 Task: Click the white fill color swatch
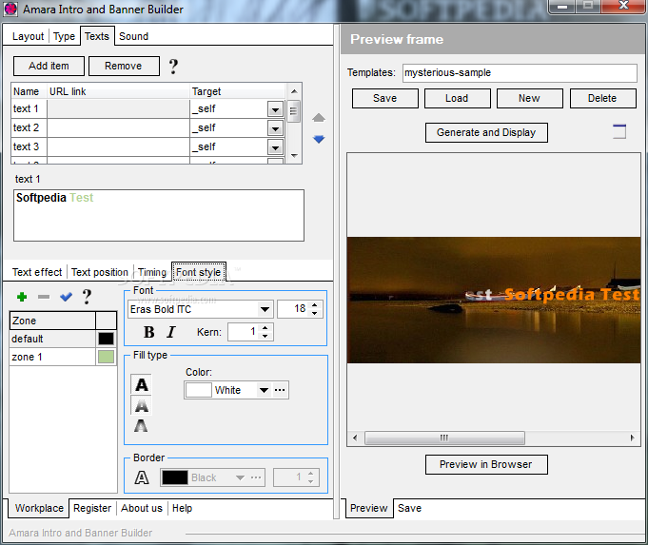coord(198,390)
